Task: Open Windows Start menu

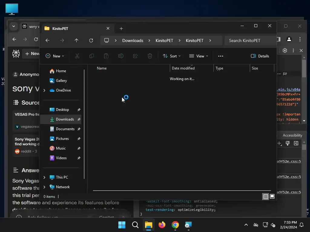Action: pyautogui.click(x=122, y=225)
